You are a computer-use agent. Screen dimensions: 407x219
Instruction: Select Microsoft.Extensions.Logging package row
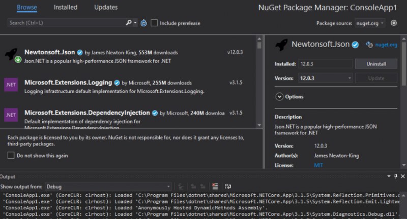(x=129, y=87)
